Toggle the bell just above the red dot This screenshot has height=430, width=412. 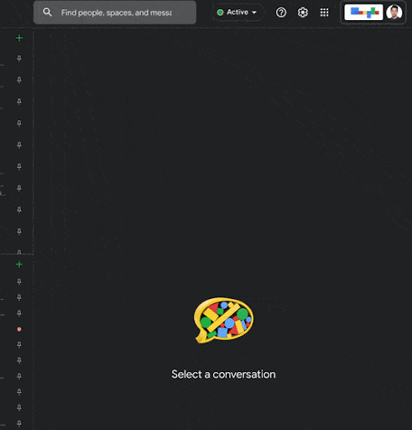point(19,313)
